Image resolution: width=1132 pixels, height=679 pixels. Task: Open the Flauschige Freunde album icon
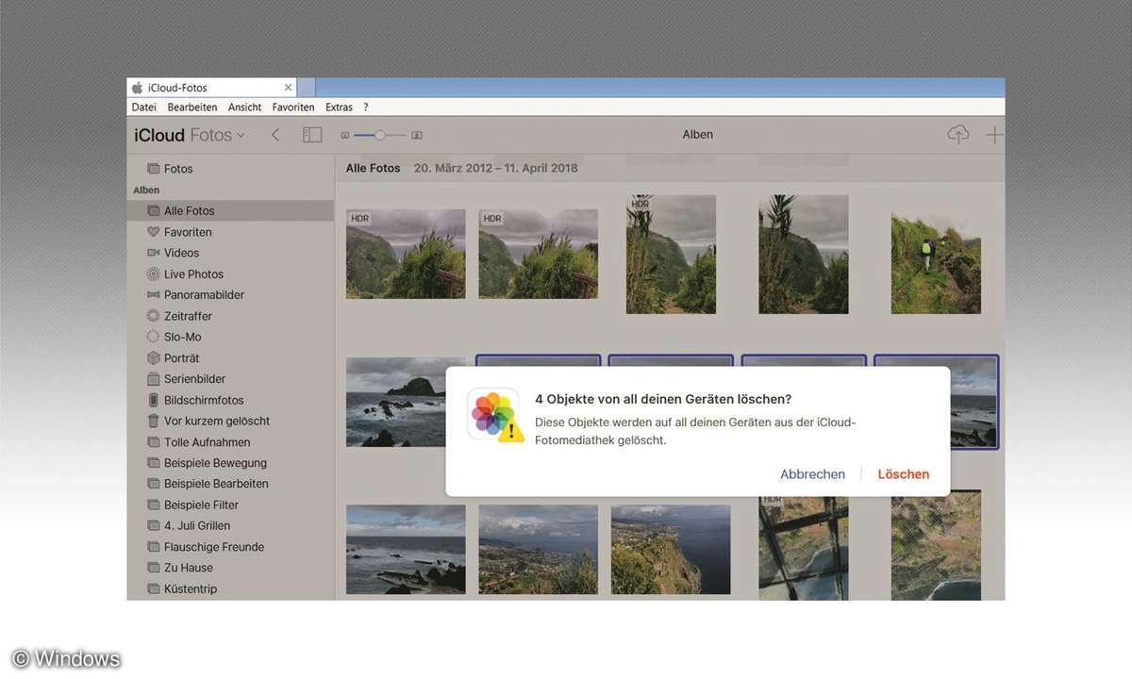click(x=153, y=547)
